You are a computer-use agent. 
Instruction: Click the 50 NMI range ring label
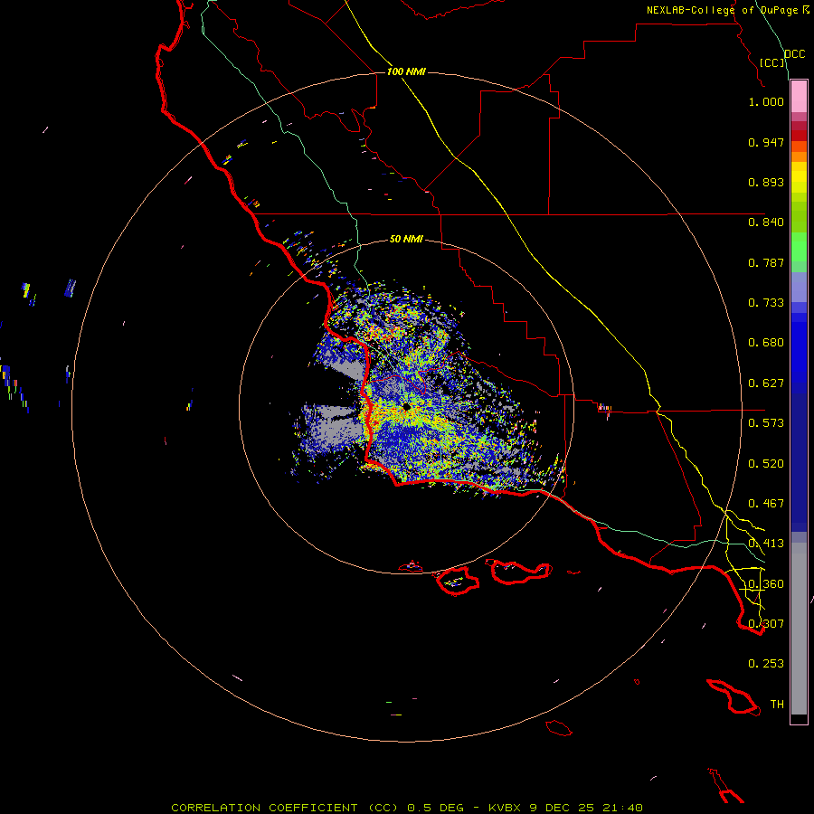coord(406,239)
